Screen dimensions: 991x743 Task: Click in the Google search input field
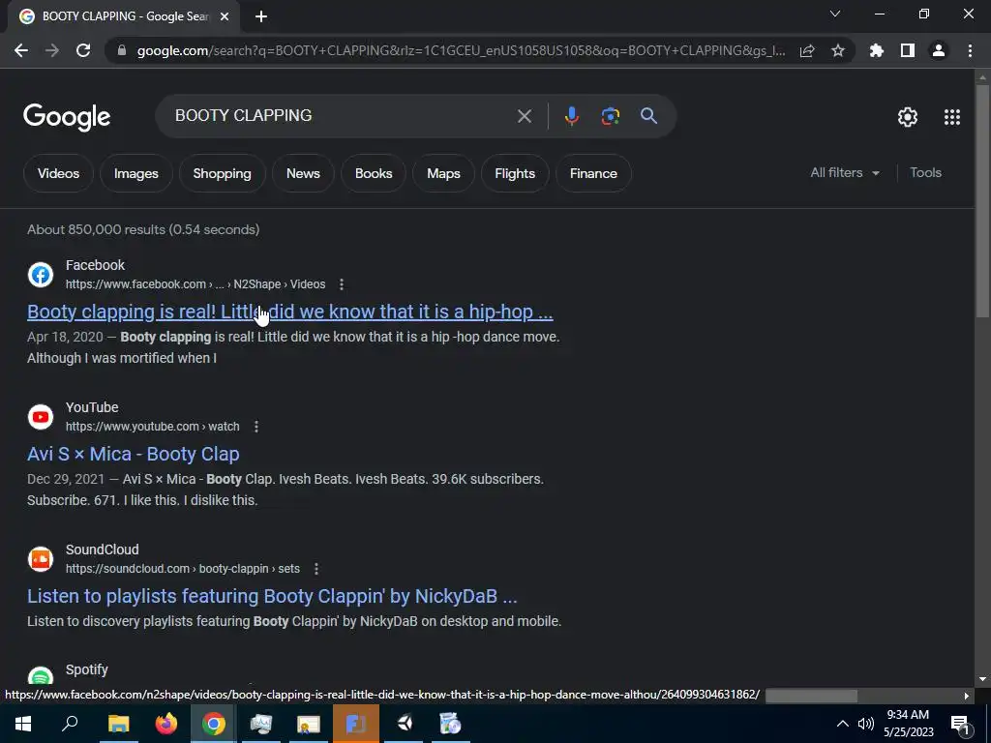click(x=342, y=116)
